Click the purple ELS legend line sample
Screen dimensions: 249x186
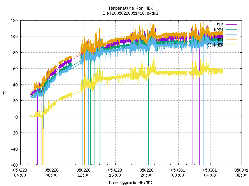tap(231, 25)
